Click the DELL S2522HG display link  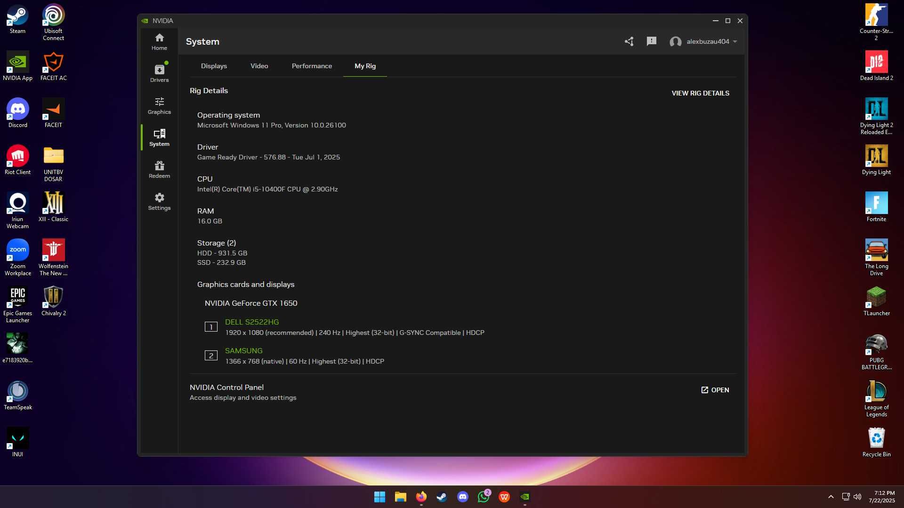pos(252,322)
